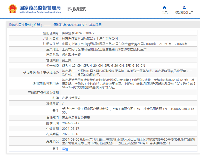The image size is (200, 155).
Task: Click 数据查询 heading text
Action: [79, 9]
